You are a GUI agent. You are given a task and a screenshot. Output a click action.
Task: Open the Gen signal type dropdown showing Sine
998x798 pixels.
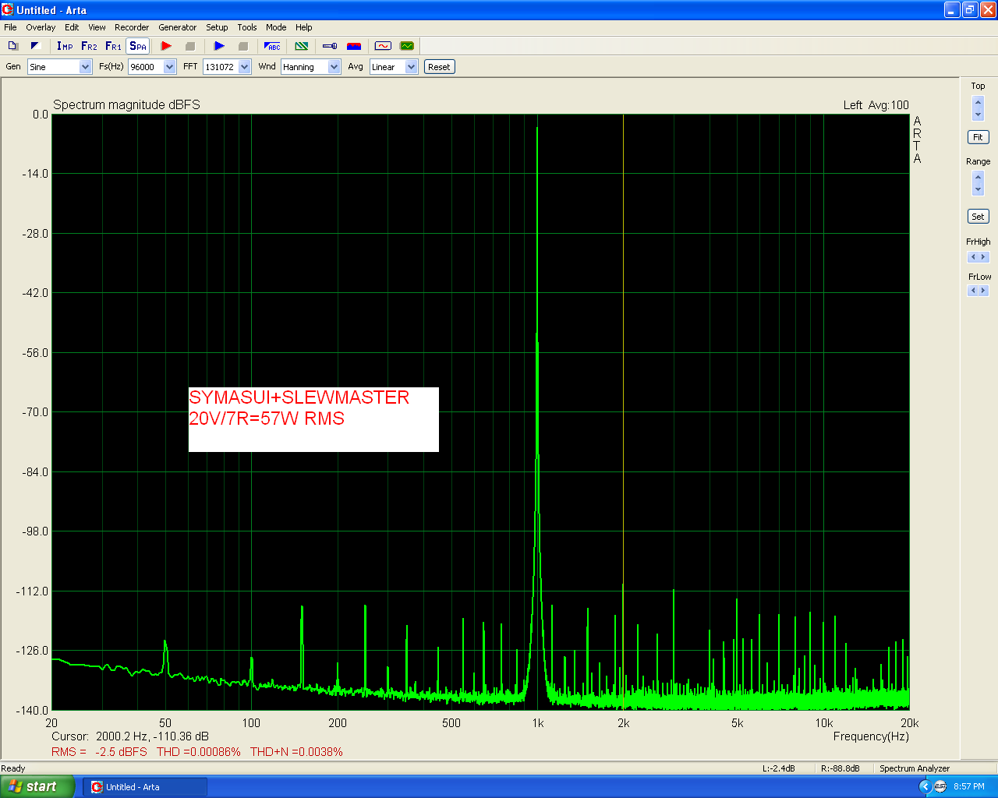coord(60,67)
